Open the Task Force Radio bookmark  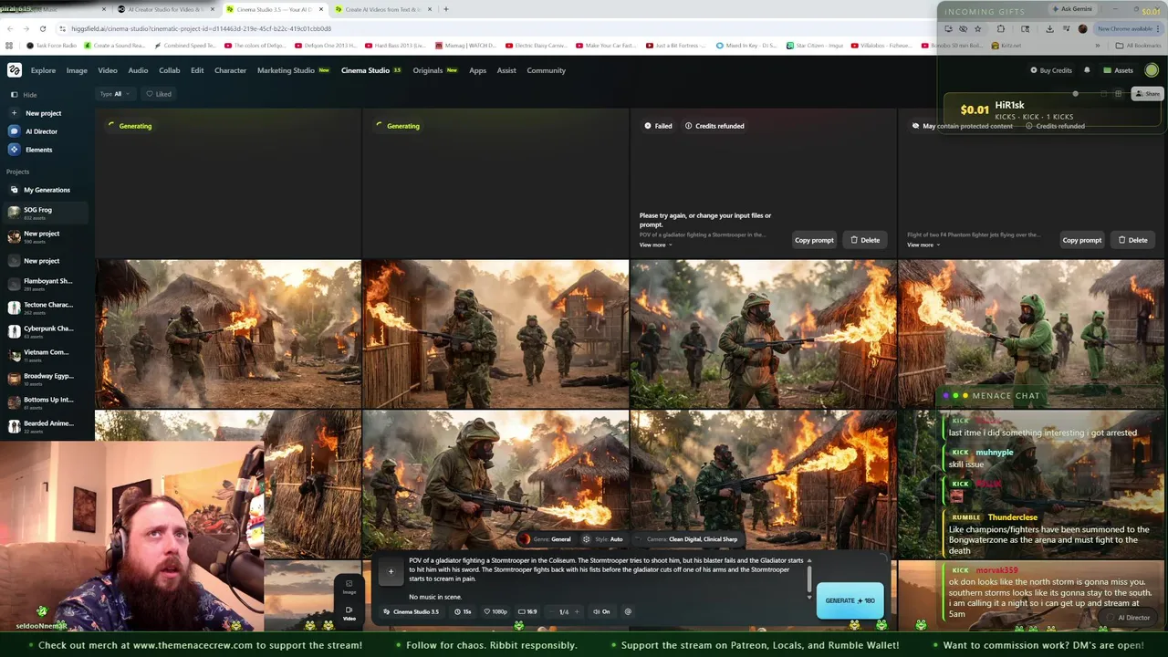pos(52,46)
